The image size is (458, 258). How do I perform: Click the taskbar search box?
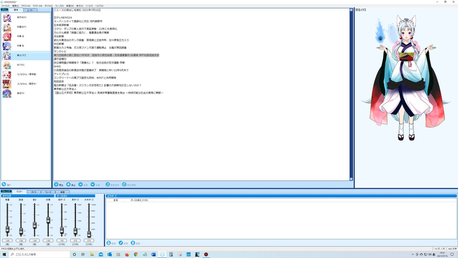[40, 255]
